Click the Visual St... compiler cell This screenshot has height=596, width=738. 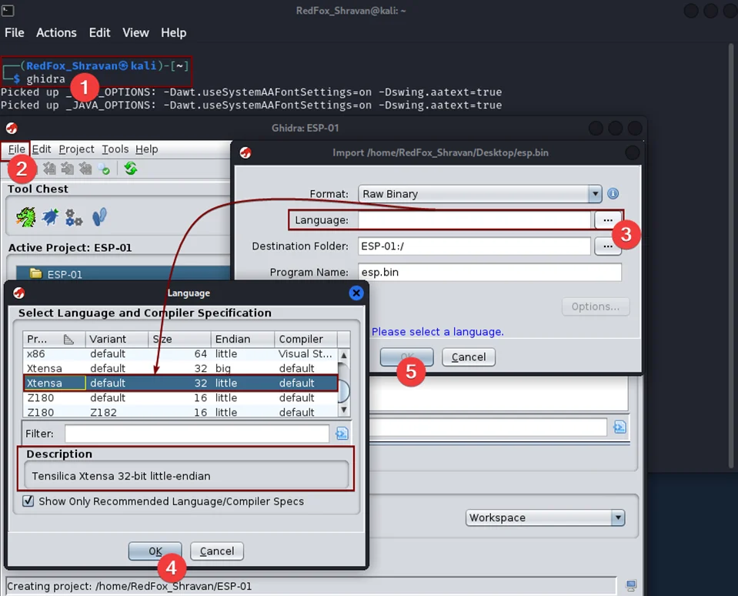pyautogui.click(x=305, y=353)
